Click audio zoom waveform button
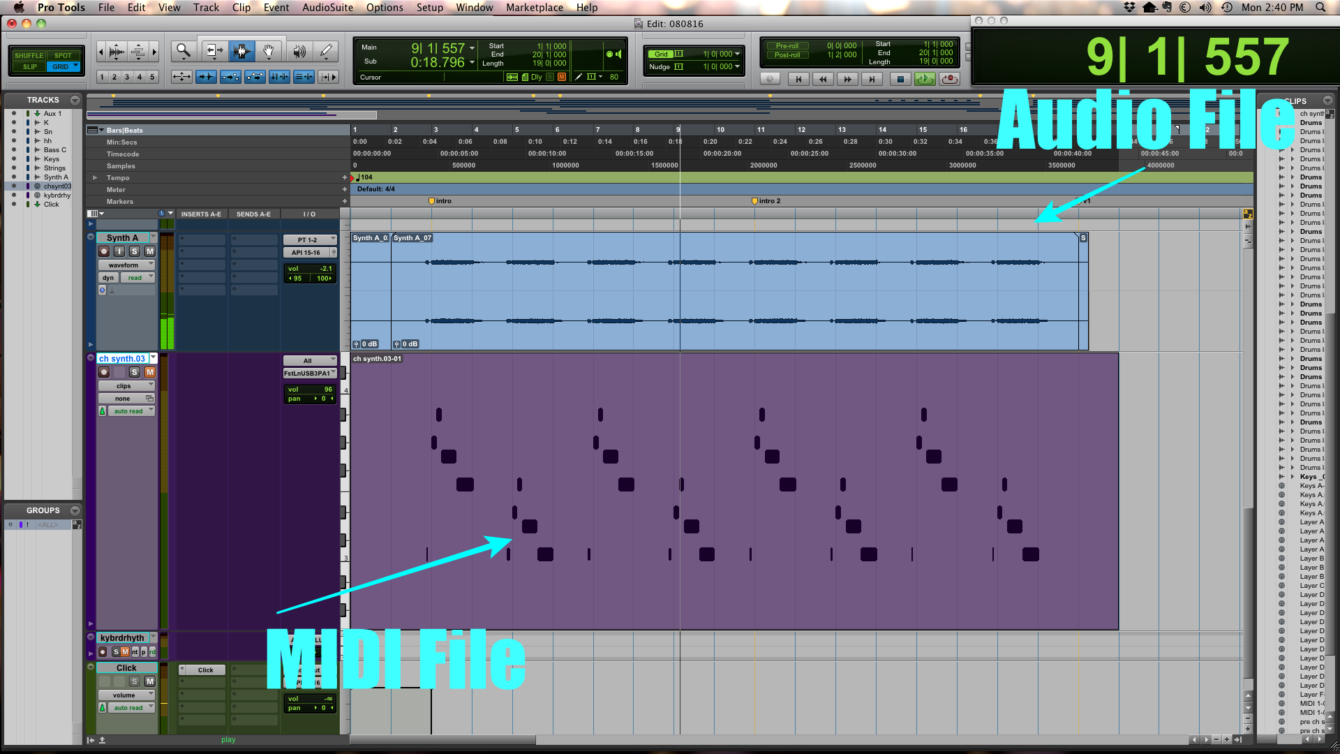The height and width of the screenshot is (754, 1340). point(117,52)
